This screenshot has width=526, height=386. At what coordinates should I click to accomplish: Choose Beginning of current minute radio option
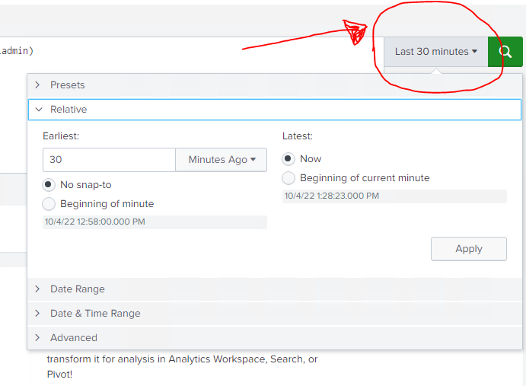pos(289,178)
